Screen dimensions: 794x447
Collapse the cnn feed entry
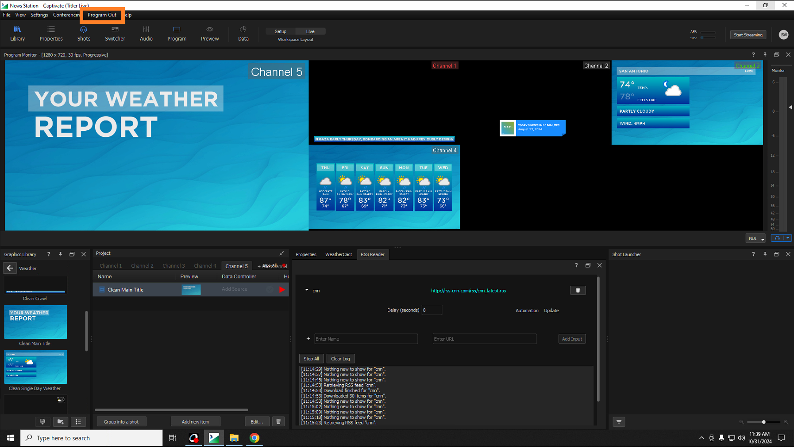pos(307,290)
